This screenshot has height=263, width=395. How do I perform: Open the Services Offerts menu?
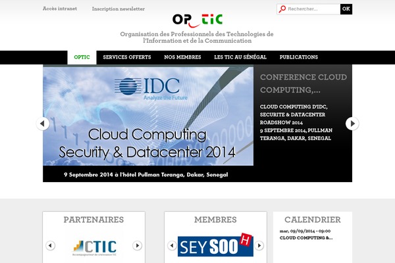click(x=127, y=57)
